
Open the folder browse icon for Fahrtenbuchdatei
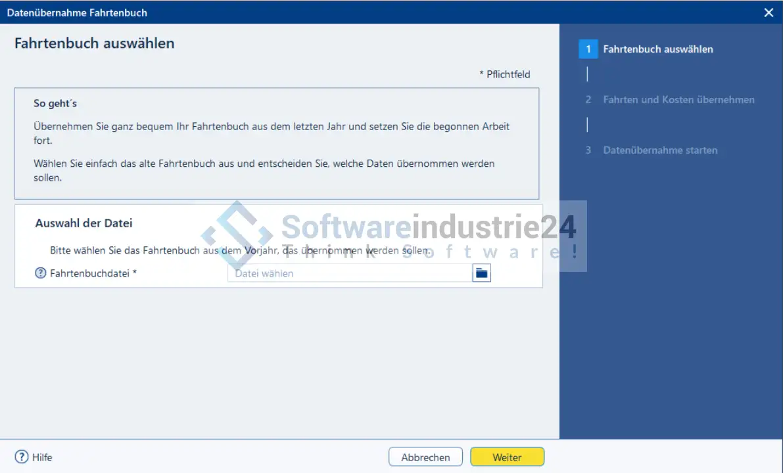pyautogui.click(x=481, y=273)
